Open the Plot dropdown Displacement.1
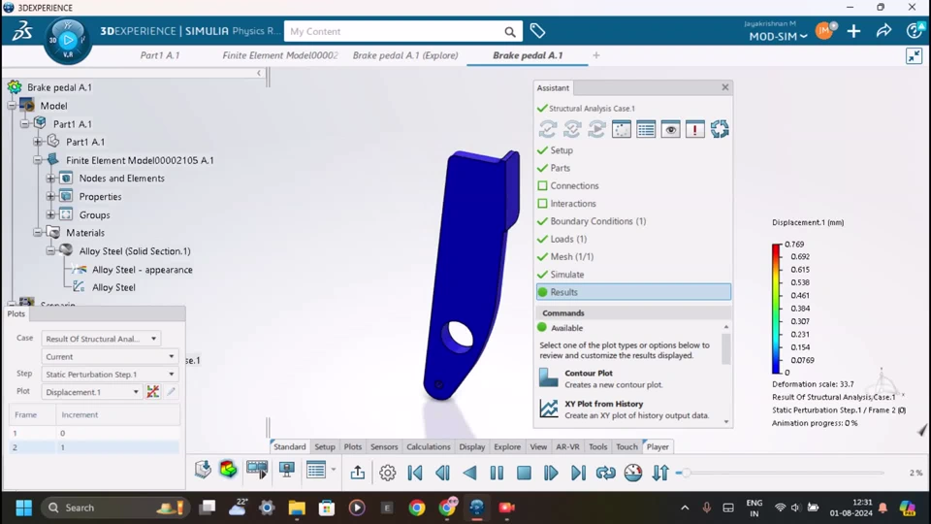Image resolution: width=931 pixels, height=524 pixels. (x=92, y=392)
